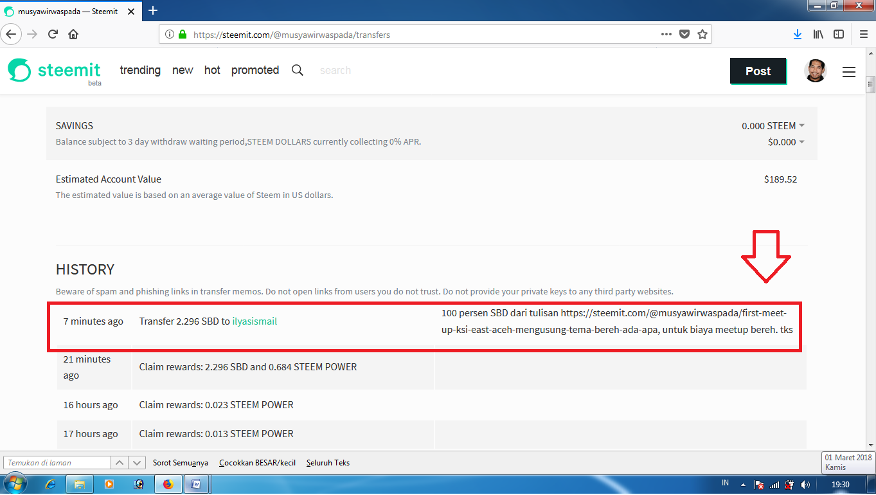Expand the $0.000 savings dropdown
The width and height of the screenshot is (876, 495).
point(786,142)
